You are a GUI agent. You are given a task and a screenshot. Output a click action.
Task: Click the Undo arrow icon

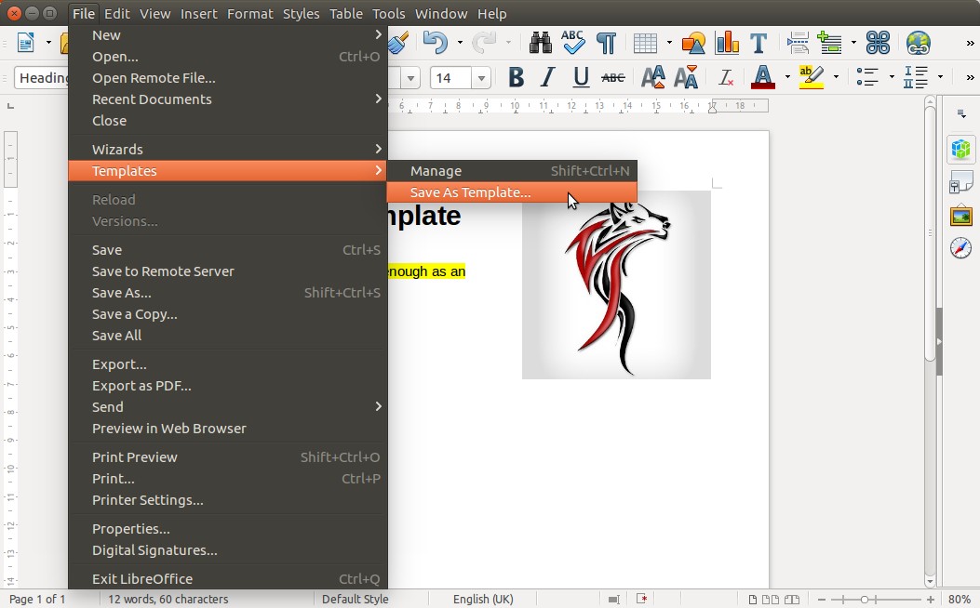[x=435, y=43]
